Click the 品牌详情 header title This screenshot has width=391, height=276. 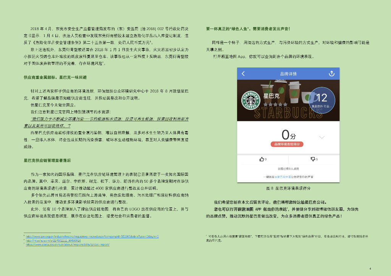tap(288, 74)
